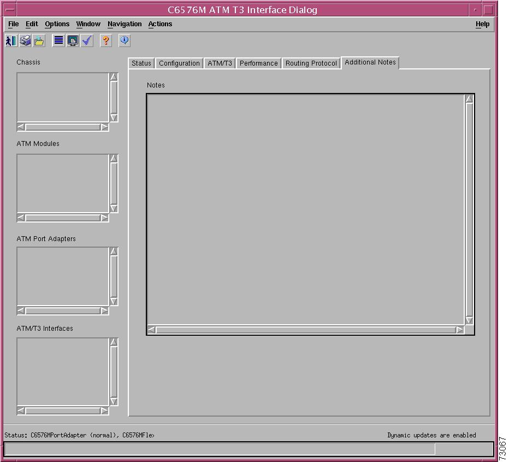Open the File menu

pos(13,24)
